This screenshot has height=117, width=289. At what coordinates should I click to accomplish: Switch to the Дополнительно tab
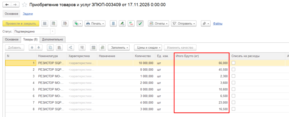click(x=52, y=39)
